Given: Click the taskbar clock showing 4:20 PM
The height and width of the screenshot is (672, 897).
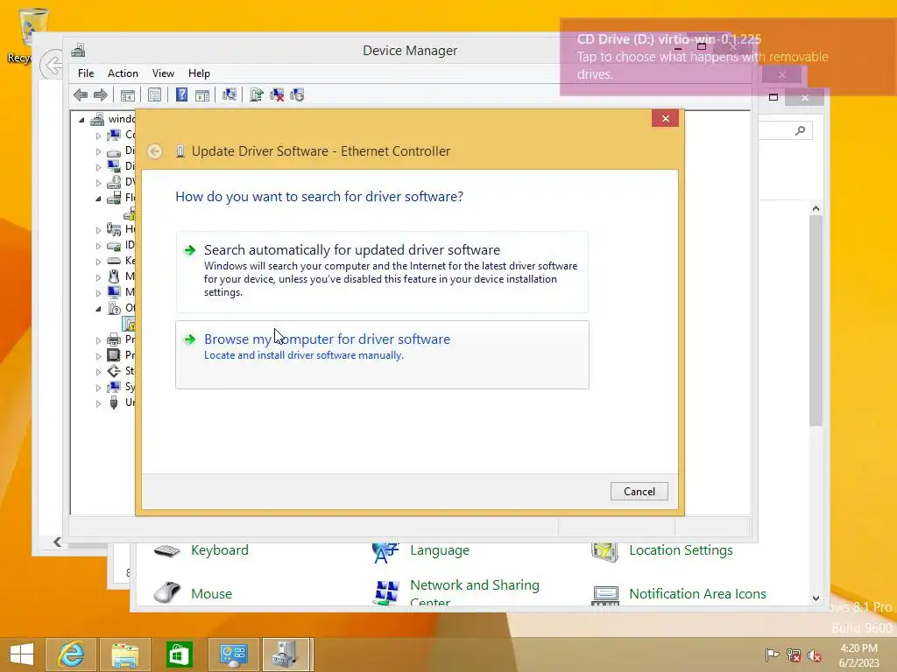Looking at the screenshot, I should (858, 655).
